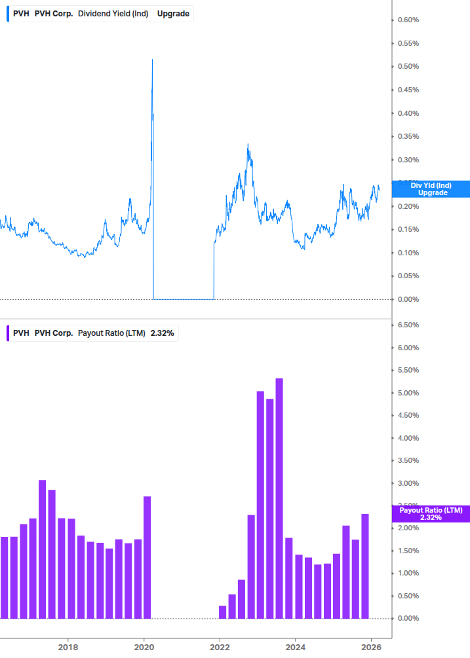Click the 0.00% baseline label of the yield chart
The height and width of the screenshot is (658, 470).
coord(410,299)
